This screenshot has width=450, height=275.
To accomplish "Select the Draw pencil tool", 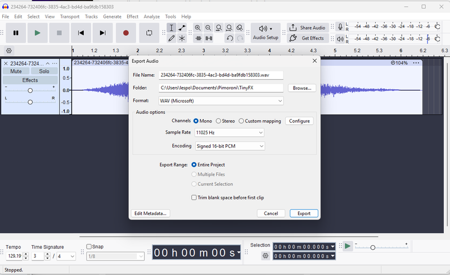I will (x=172, y=38).
